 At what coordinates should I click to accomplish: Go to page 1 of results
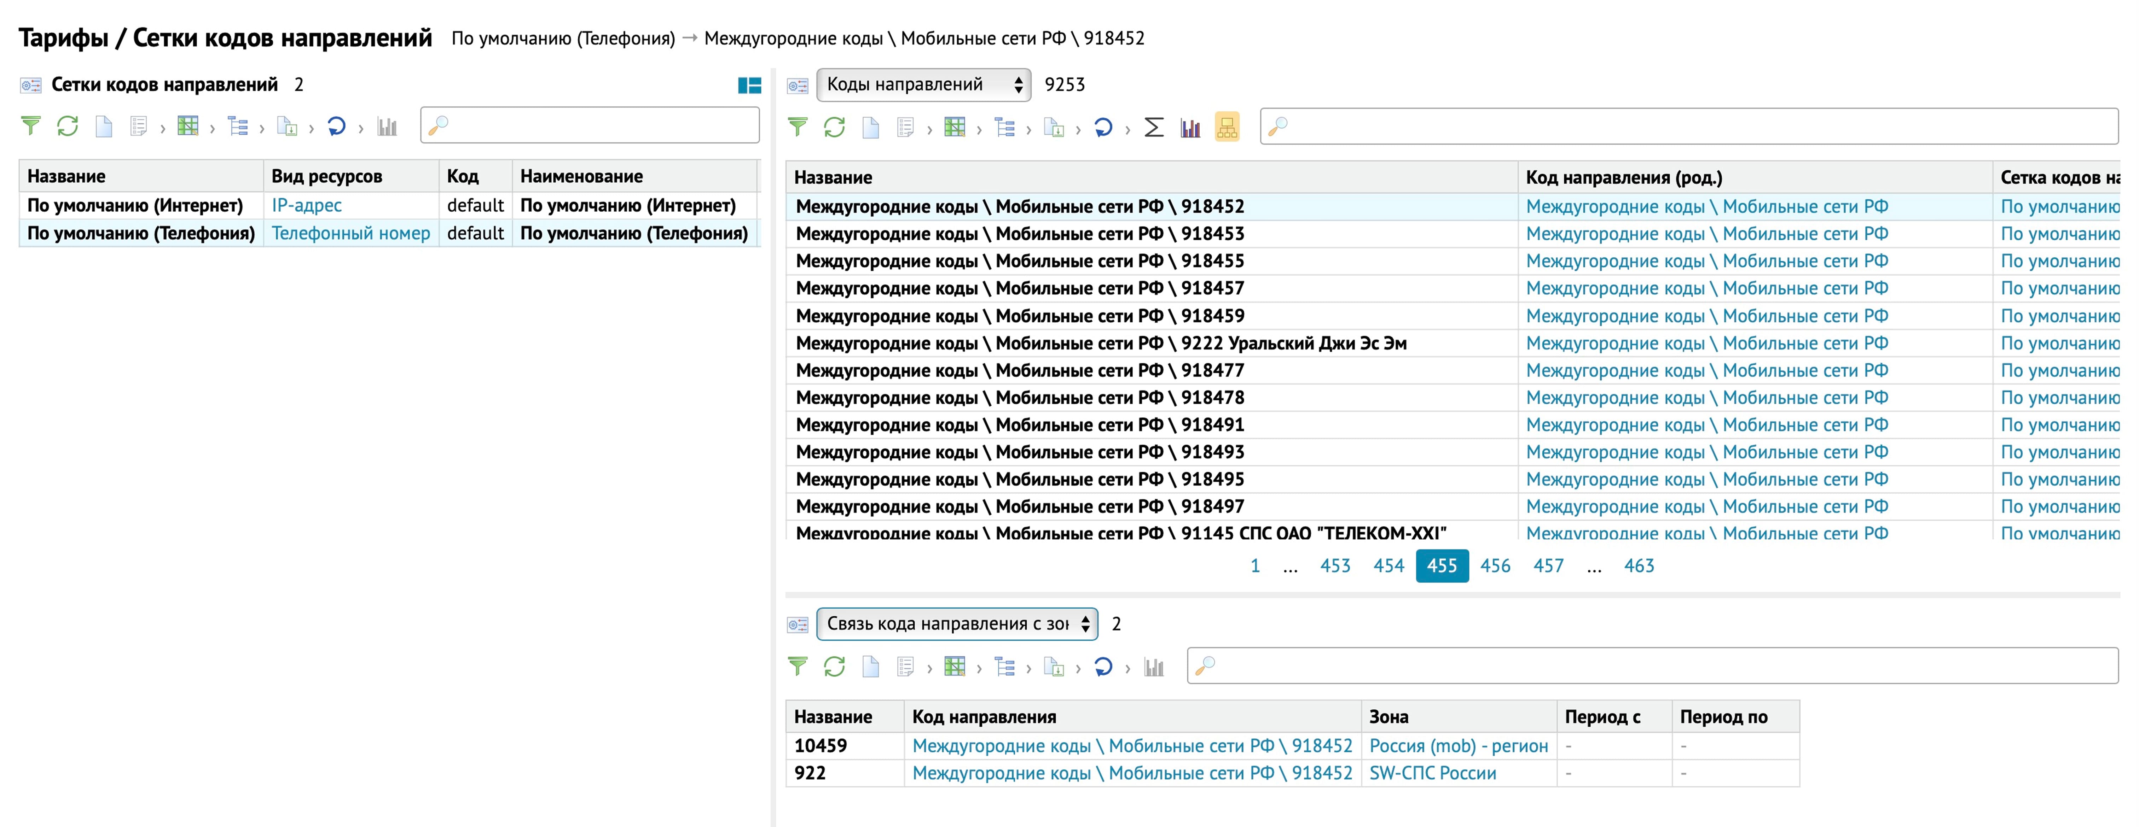point(1255,566)
